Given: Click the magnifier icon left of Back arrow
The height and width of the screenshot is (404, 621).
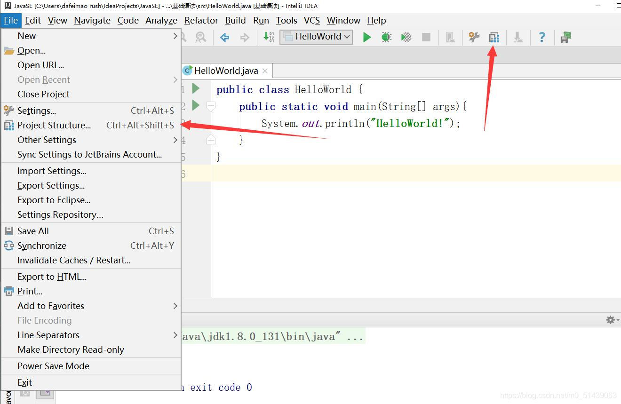Looking at the screenshot, I should [201, 37].
